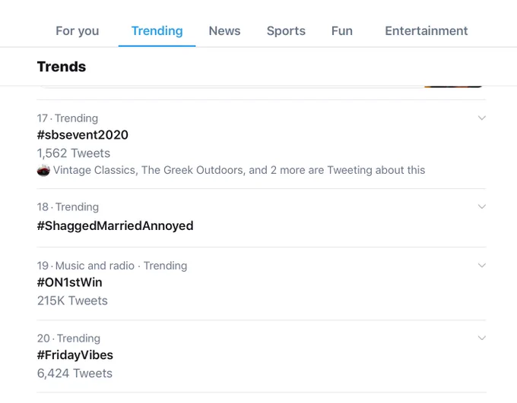Expand chevron beside #ON1stWin trend

click(482, 266)
